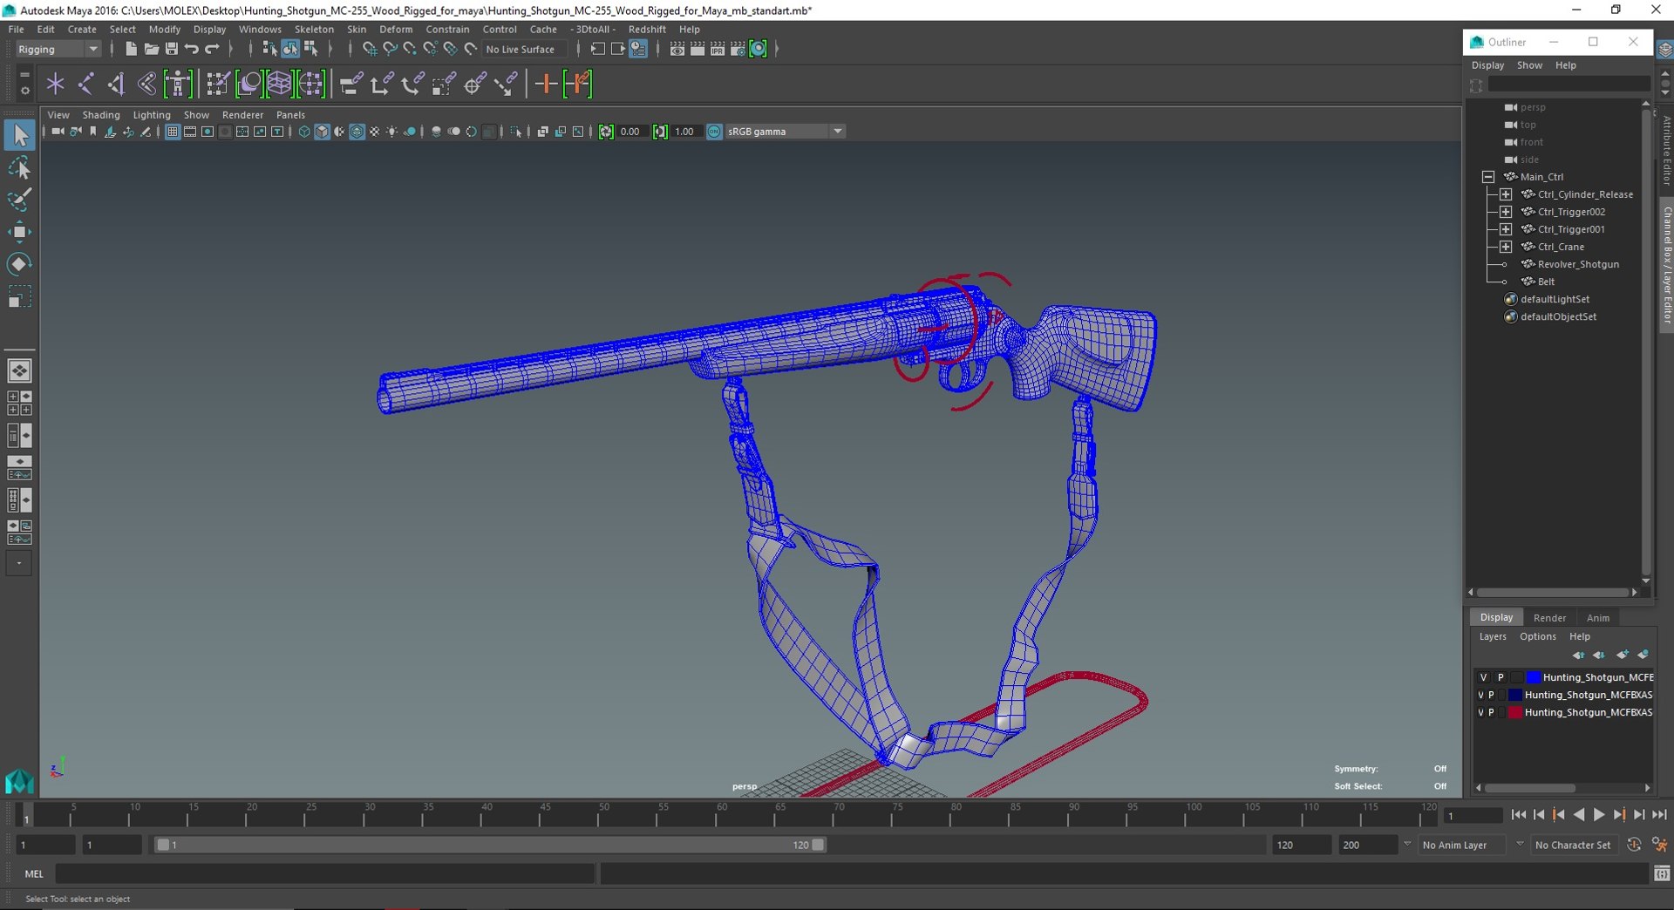The height and width of the screenshot is (910, 1674).
Task: Click the Undo arrow icon
Action: click(192, 49)
